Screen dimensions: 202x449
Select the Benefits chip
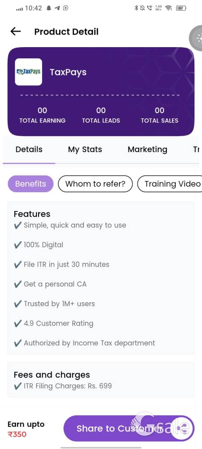click(x=31, y=184)
